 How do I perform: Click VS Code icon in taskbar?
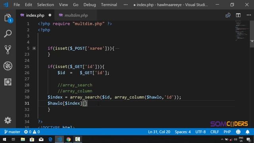tap(60, 139)
